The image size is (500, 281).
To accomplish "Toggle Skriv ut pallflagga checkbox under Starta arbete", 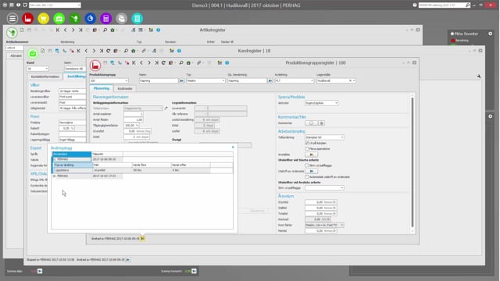I will pos(307,165).
